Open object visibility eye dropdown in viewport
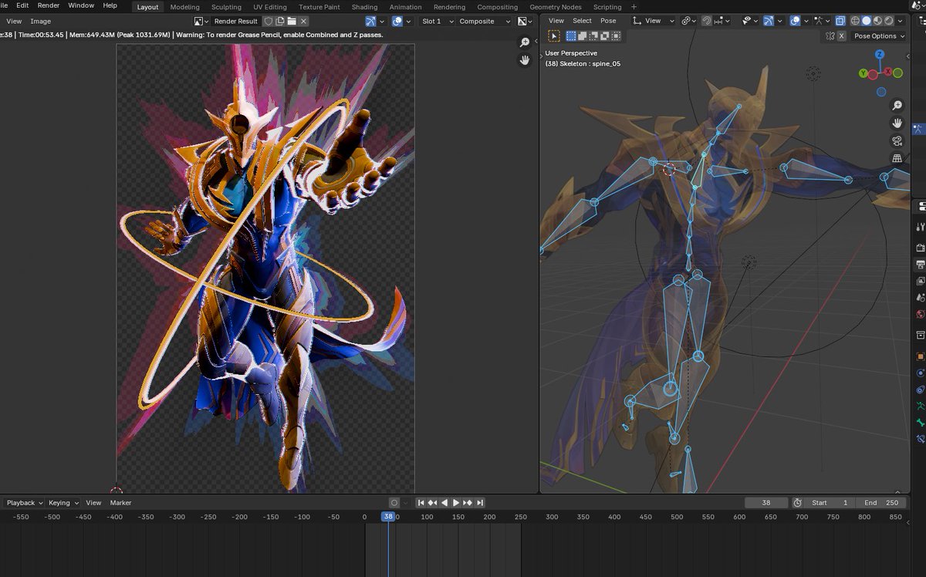The image size is (926, 577). 750,21
